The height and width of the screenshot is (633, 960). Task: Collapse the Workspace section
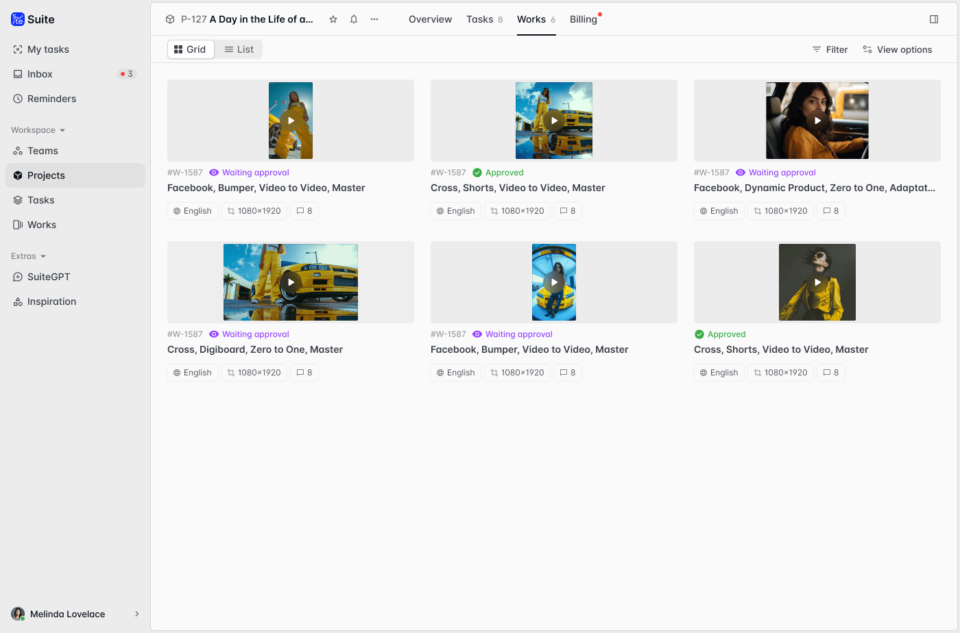pos(38,130)
